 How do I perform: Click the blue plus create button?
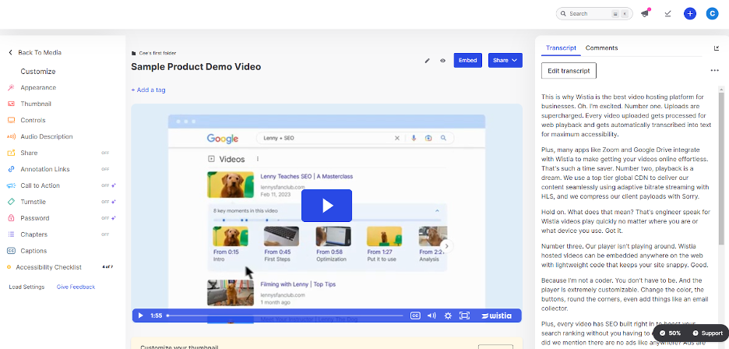[690, 13]
